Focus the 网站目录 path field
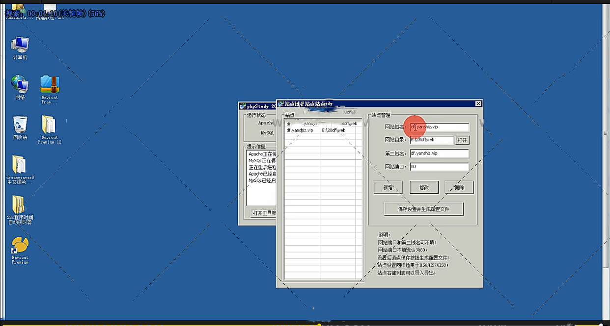Image resolution: width=610 pixels, height=326 pixels. [432, 140]
